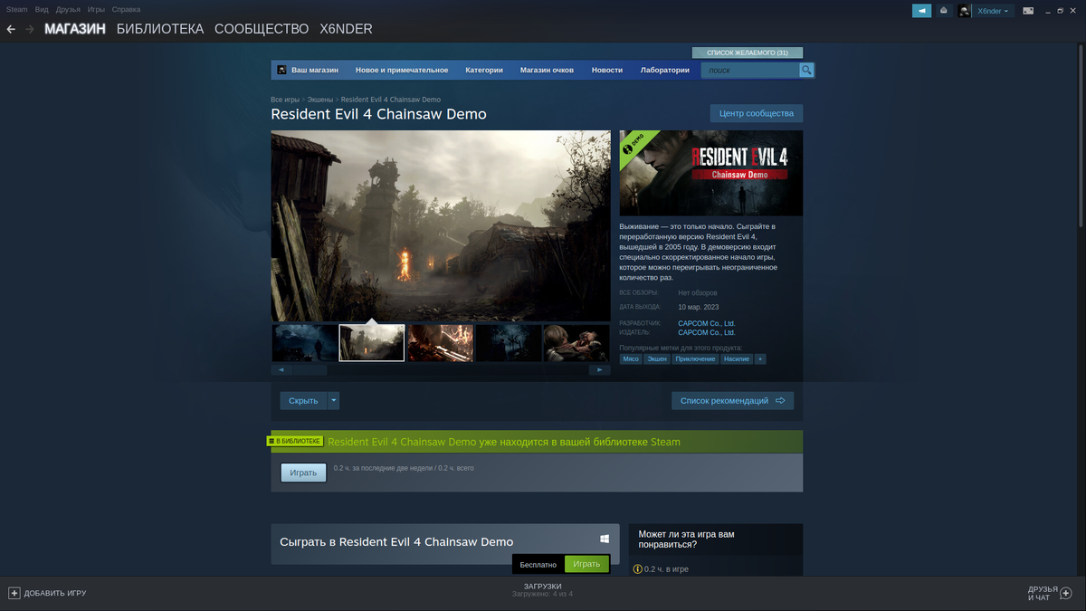
Task: Click the blue Играть button in library banner
Action: (x=303, y=473)
